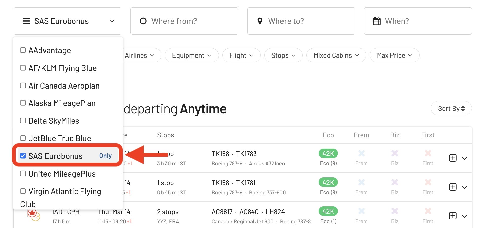Click the Only link next to SAS Eurobonus
479x228 pixels.
coord(105,156)
